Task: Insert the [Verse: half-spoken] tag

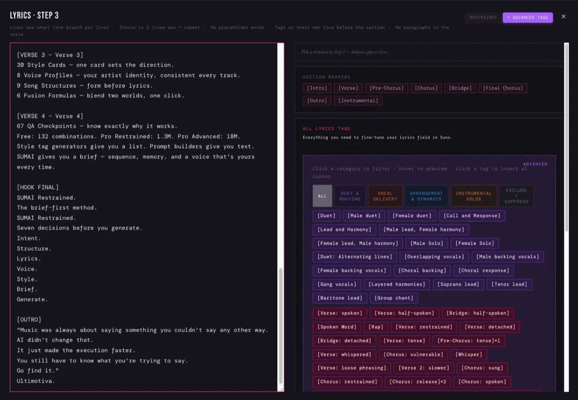Action: pyautogui.click(x=405, y=314)
